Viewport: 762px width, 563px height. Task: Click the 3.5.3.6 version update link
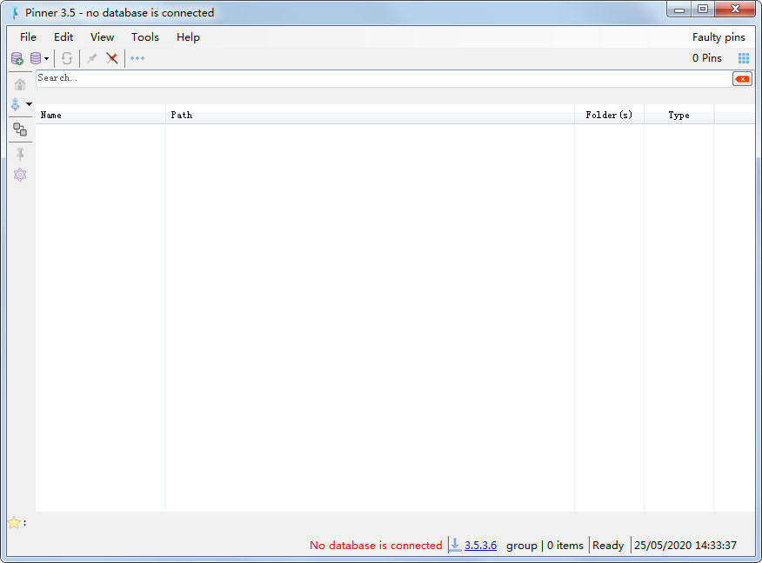click(480, 546)
